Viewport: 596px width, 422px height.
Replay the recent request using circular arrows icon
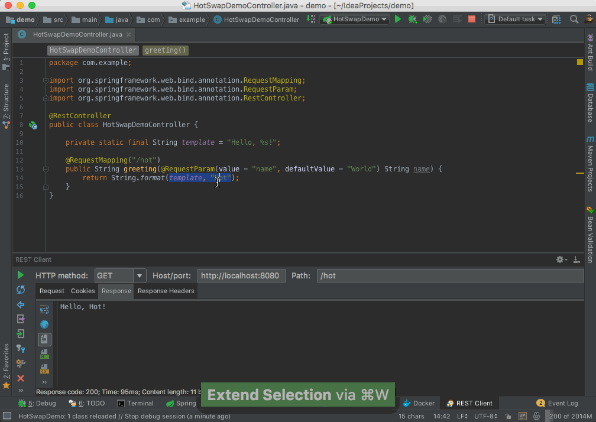coord(20,290)
